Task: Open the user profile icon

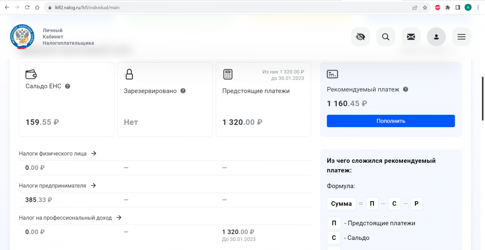Action: (x=436, y=37)
